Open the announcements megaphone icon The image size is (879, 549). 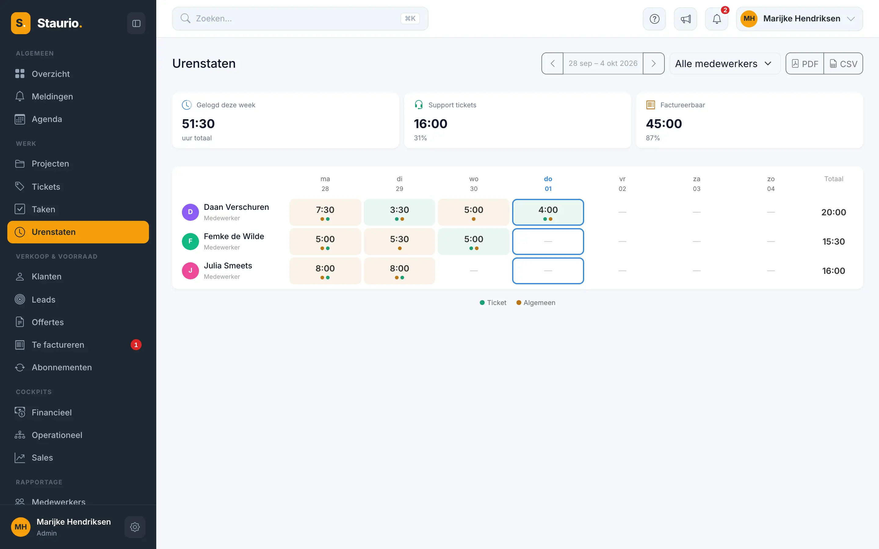tap(685, 19)
